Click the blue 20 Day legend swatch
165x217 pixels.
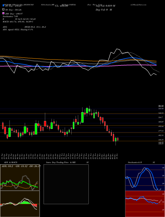(4, 6)
